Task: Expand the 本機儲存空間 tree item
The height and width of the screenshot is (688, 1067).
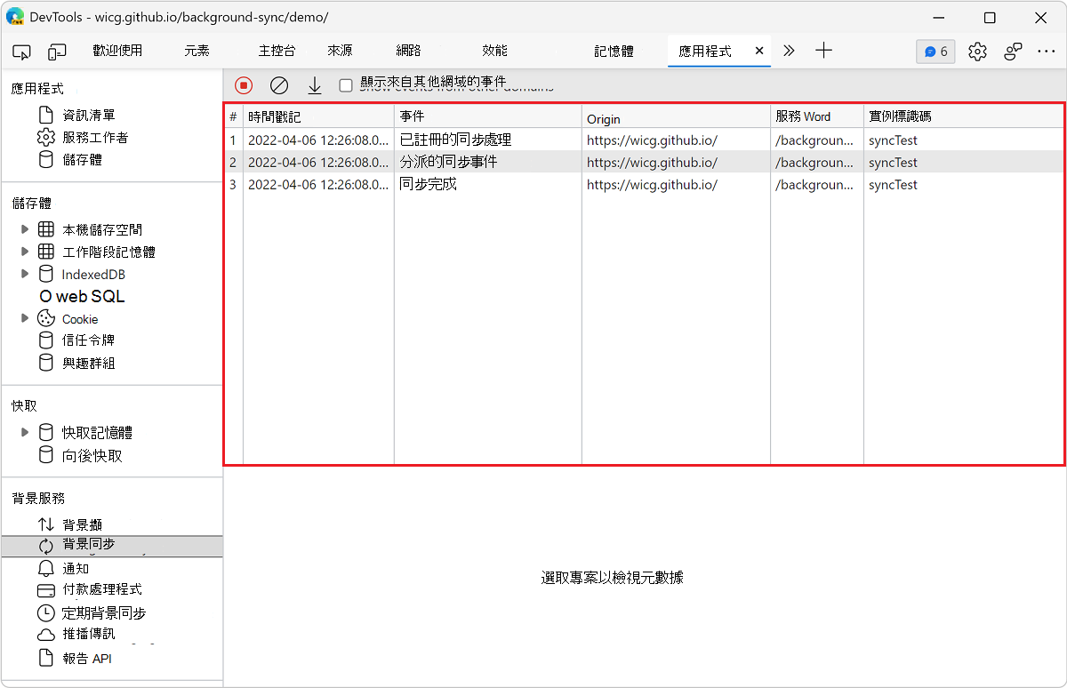Action: point(25,228)
